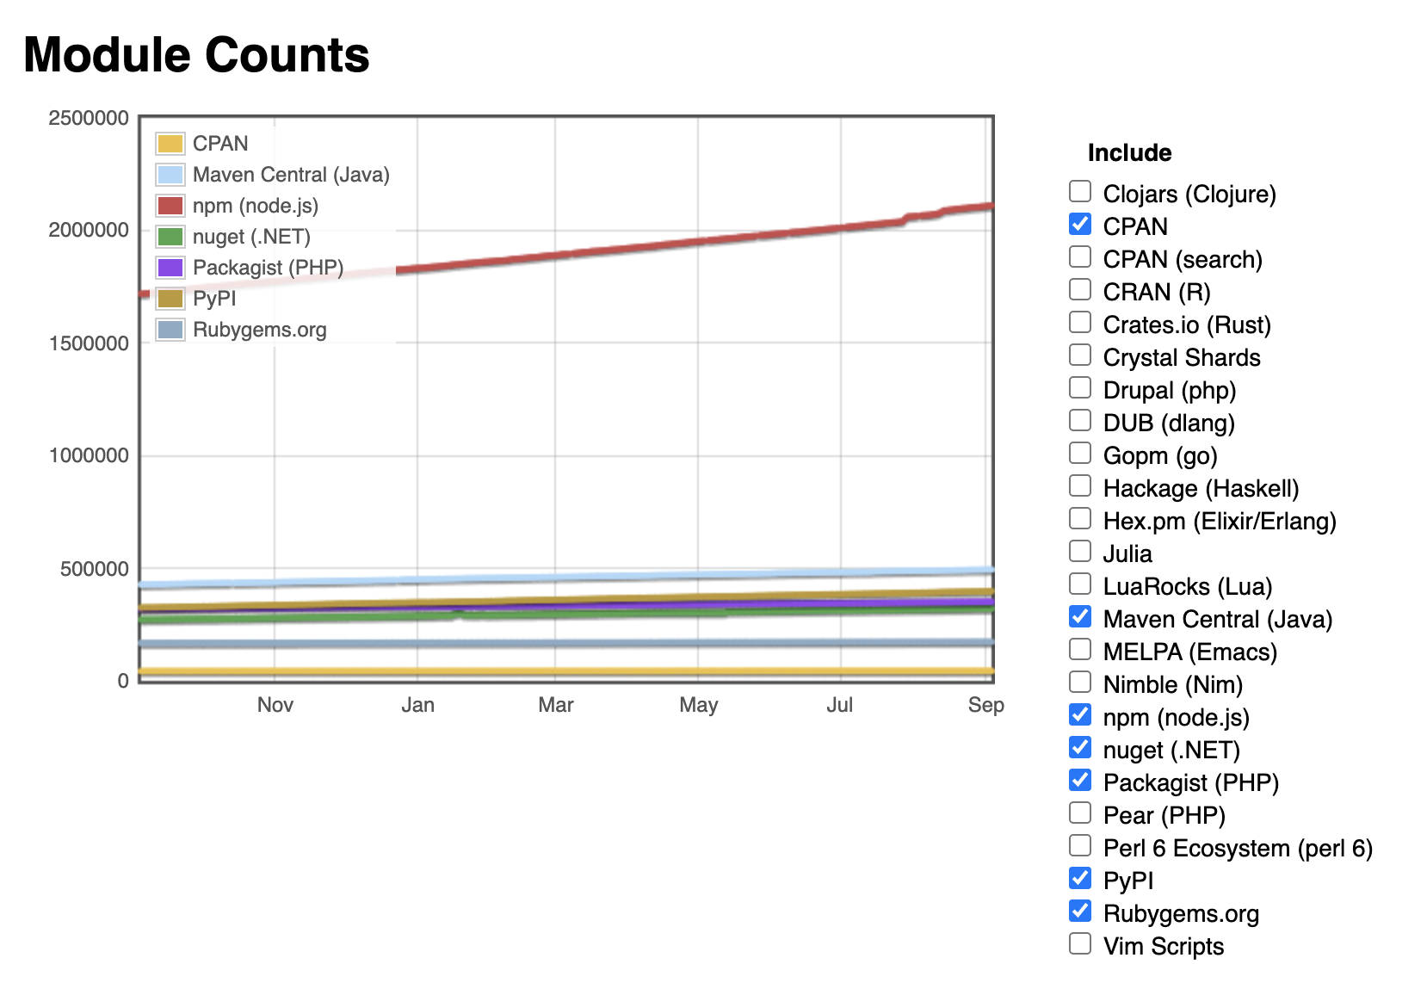Click the yellow CPAN line near zero

pos(566,671)
